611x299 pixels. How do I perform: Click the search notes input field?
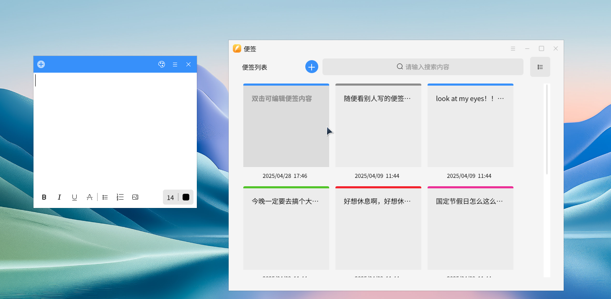423,67
